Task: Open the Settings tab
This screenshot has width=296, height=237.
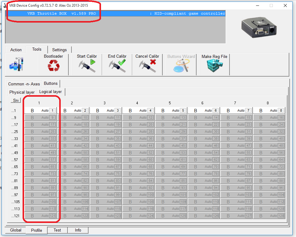Action: [60, 50]
